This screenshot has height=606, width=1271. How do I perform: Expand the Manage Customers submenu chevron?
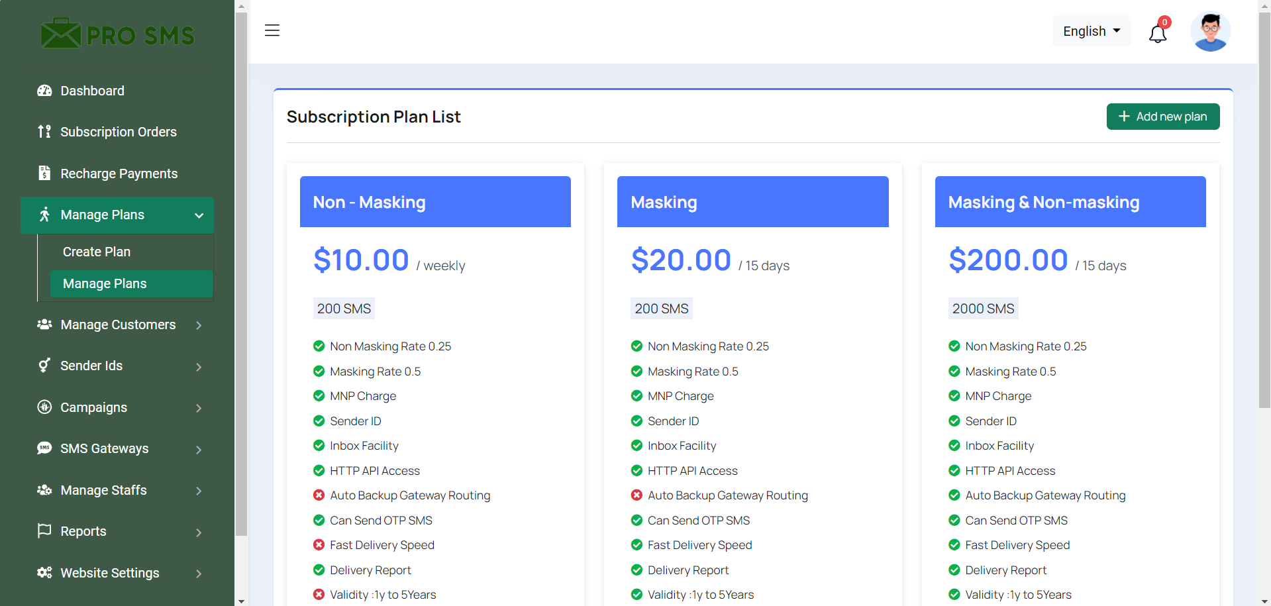pos(199,325)
